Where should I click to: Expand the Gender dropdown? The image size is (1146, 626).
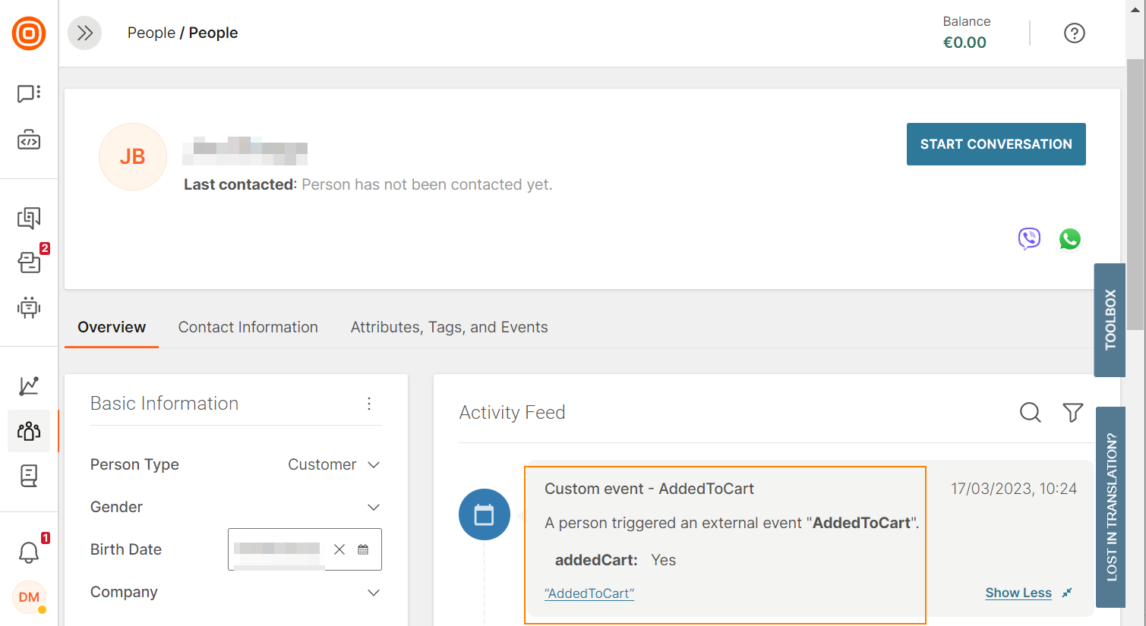(x=373, y=507)
